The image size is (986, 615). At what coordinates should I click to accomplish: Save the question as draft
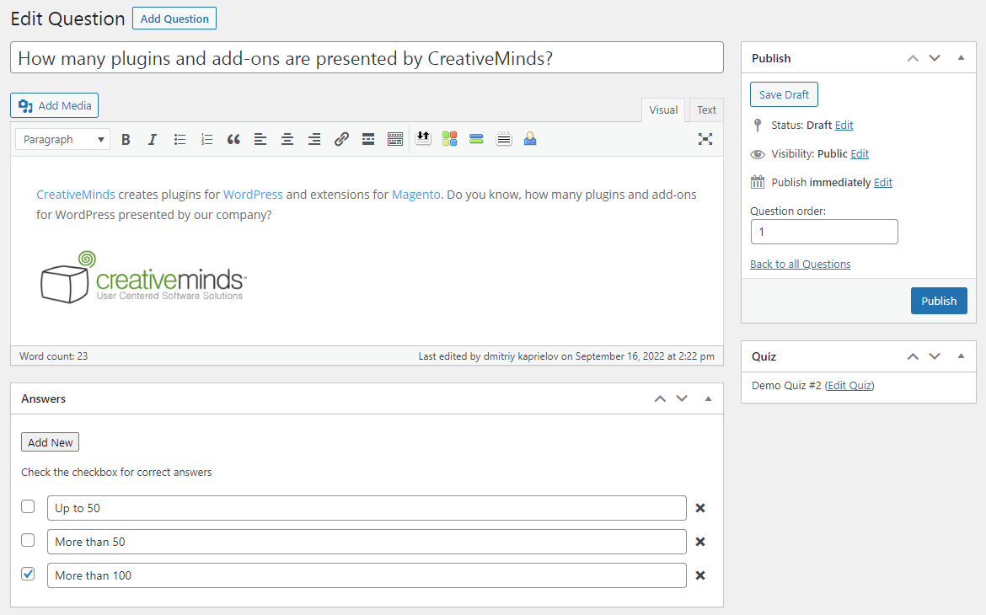click(784, 95)
